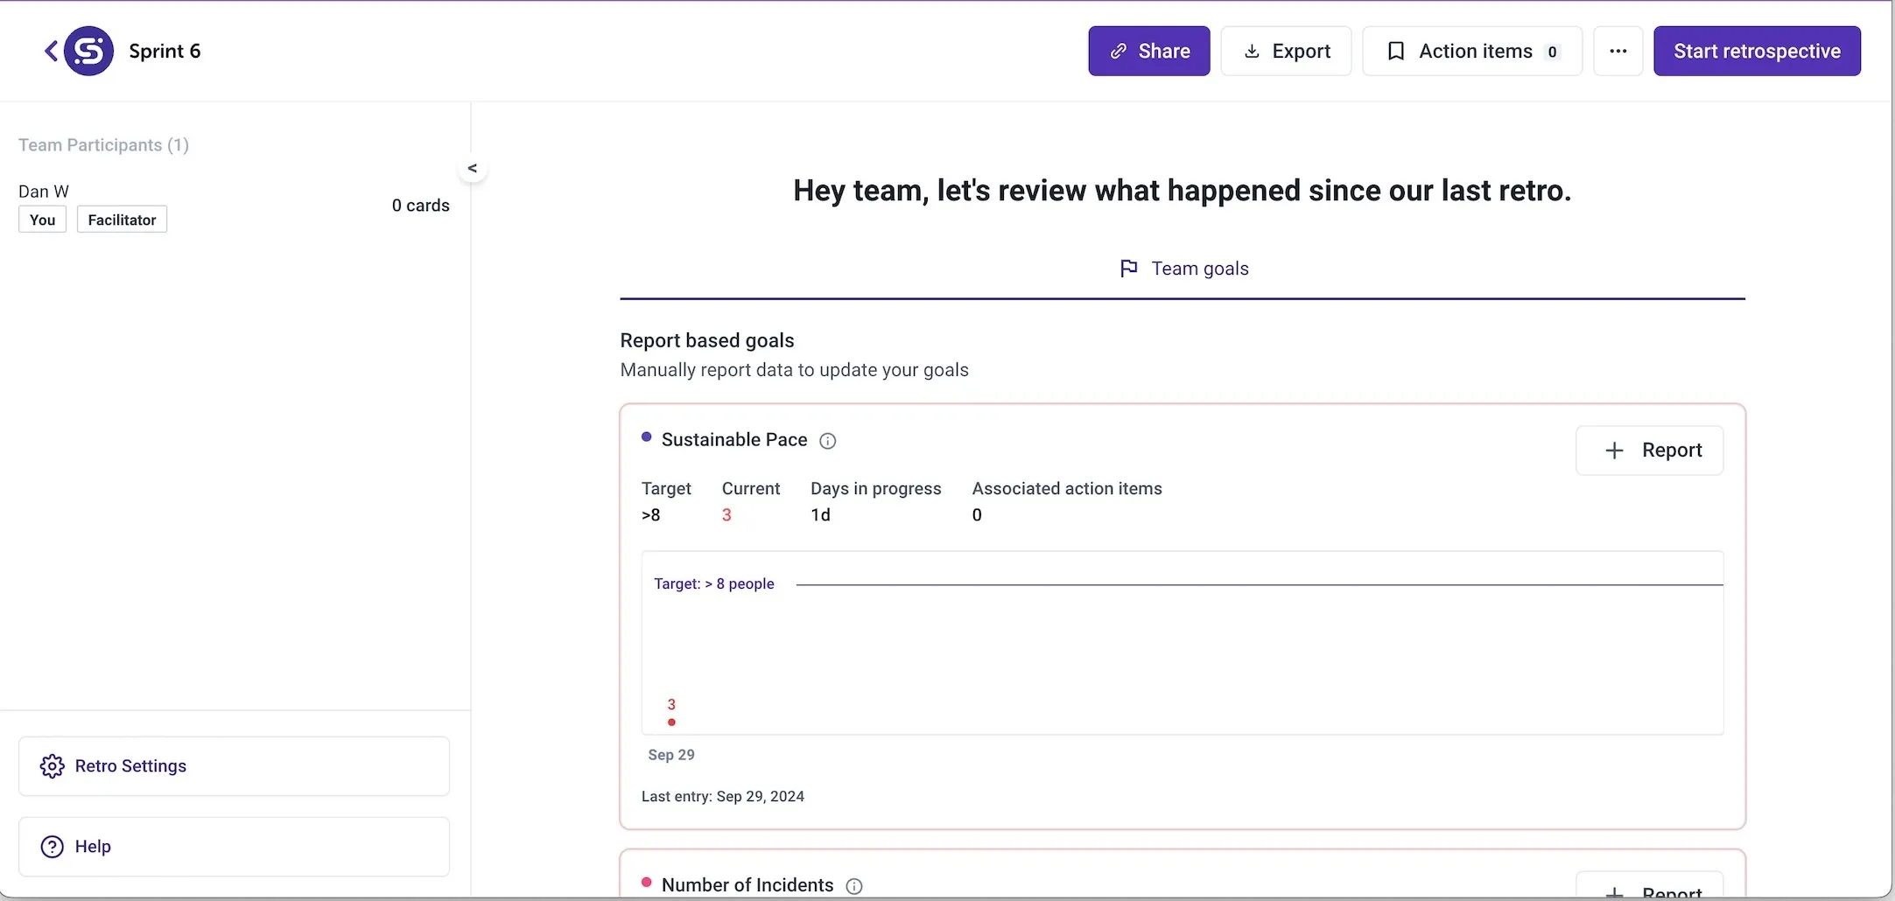1895x901 pixels.
Task: Open the info tooltip for Sustainable Pace
Action: (x=827, y=440)
